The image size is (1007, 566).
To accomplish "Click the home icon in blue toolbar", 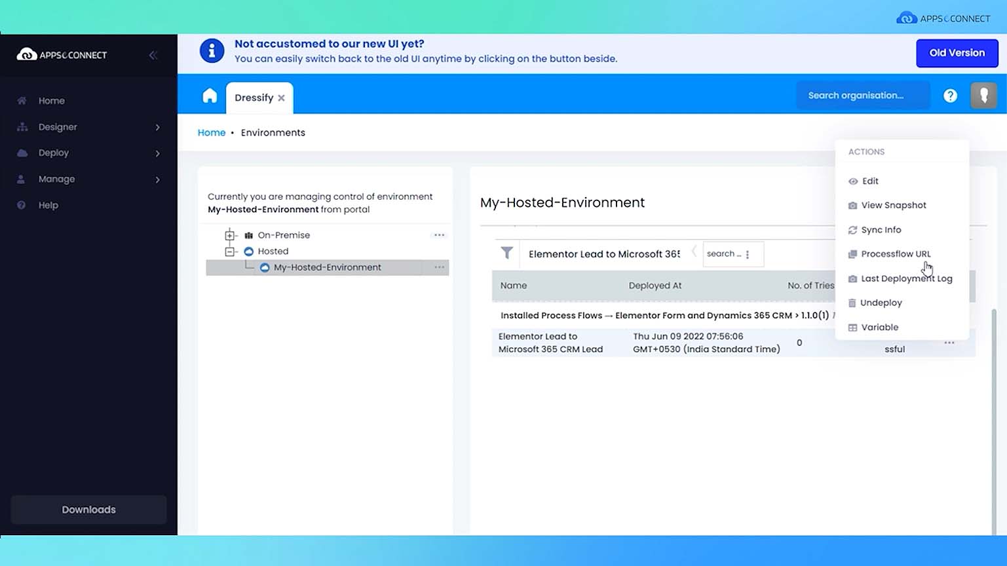I will click(x=210, y=96).
